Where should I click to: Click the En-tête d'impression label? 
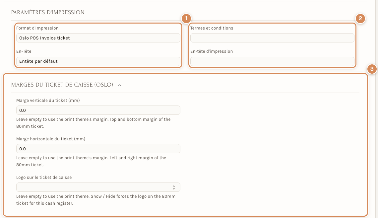pyautogui.click(x=212, y=51)
